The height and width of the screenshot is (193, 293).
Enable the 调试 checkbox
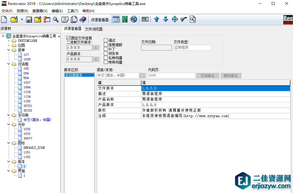(106, 40)
